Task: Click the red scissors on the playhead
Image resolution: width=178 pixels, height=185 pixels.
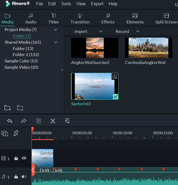Action: point(33,170)
